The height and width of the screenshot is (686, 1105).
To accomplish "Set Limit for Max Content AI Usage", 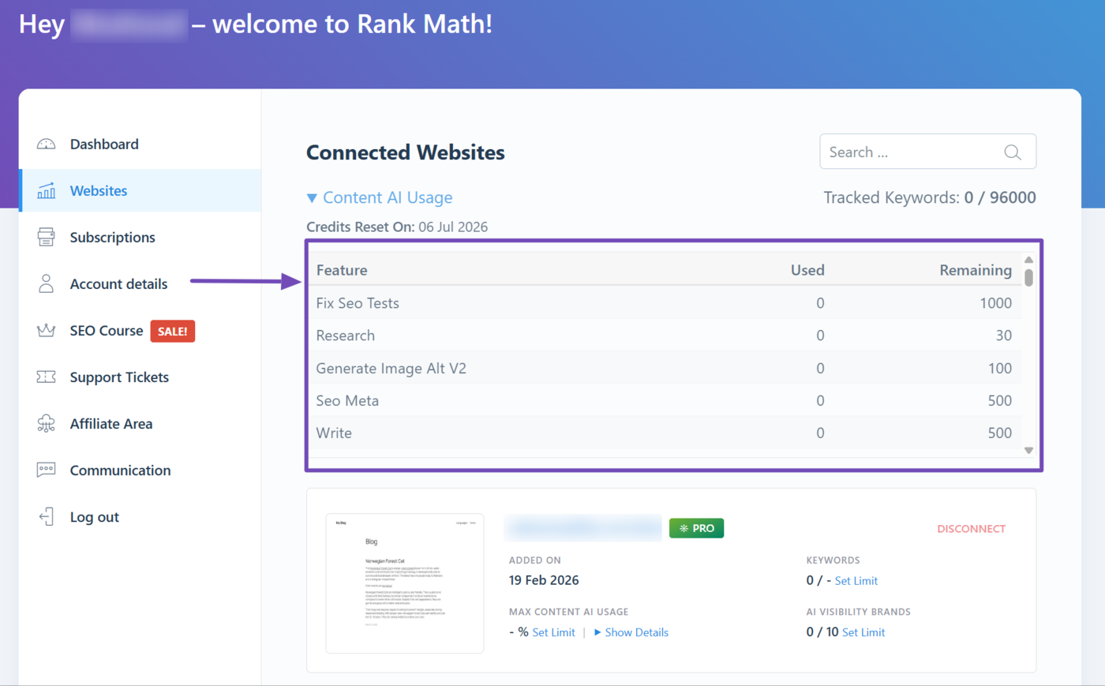I will click(553, 632).
